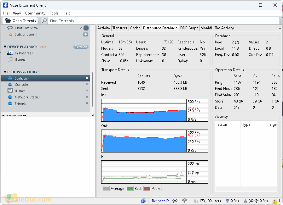
Task: Click the network signal icon in status bar
Action: (x=185, y=201)
